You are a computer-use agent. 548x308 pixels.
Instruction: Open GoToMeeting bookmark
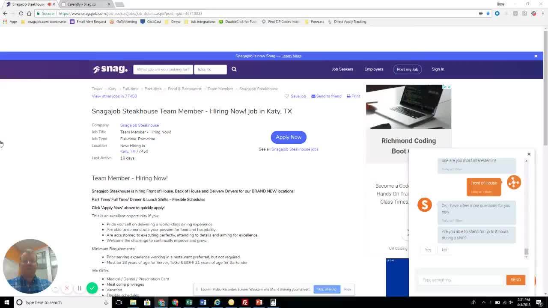pyautogui.click(x=123, y=21)
